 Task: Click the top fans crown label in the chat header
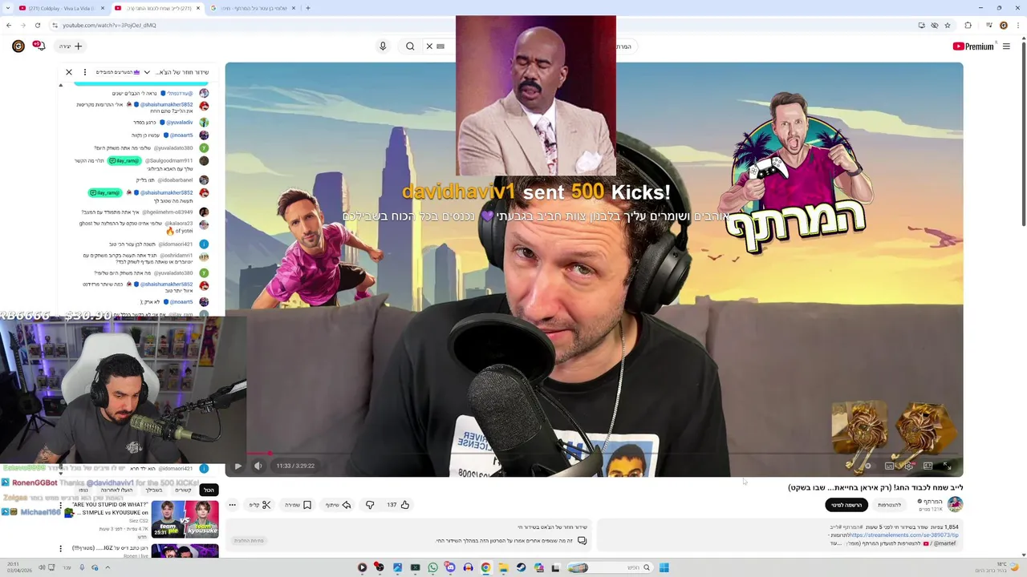coord(118,72)
